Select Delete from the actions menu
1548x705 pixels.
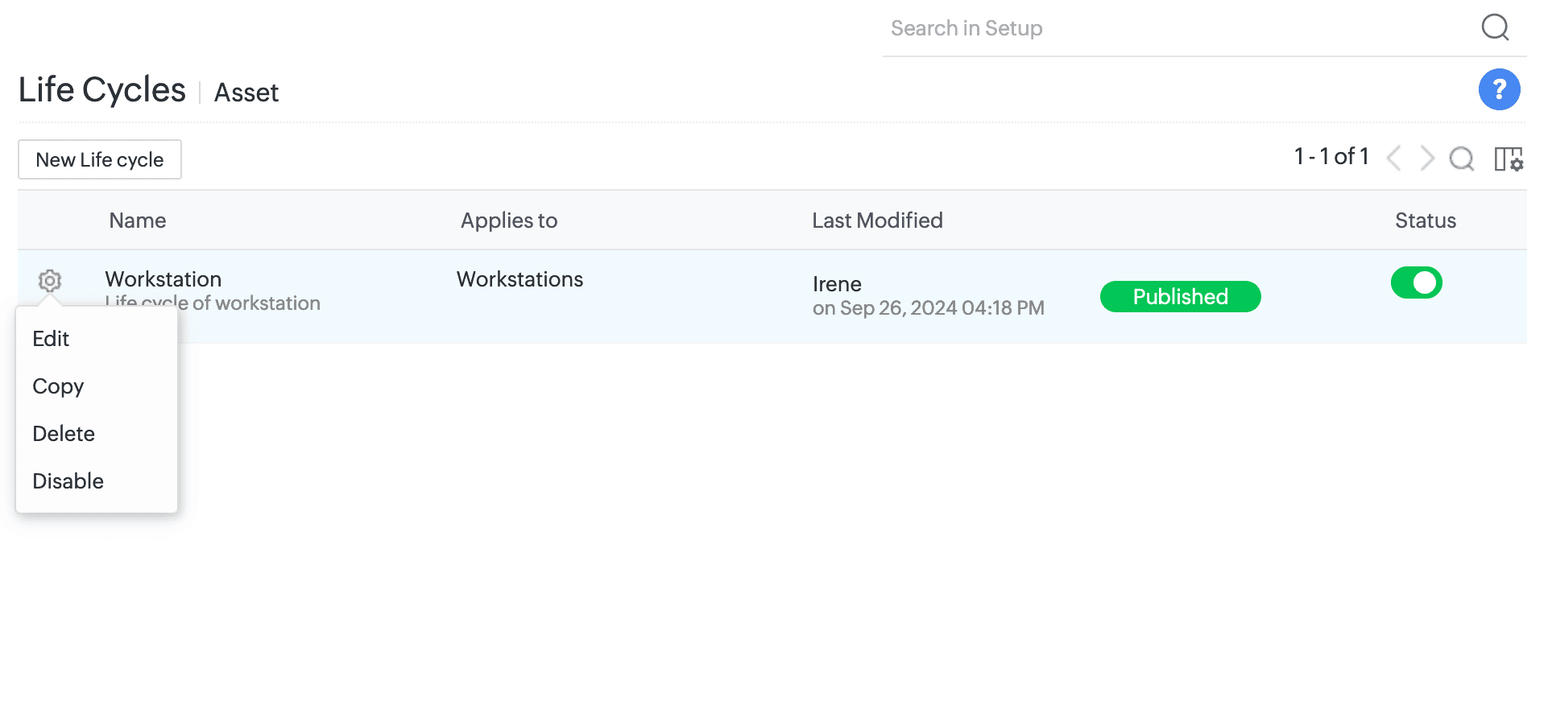point(64,434)
